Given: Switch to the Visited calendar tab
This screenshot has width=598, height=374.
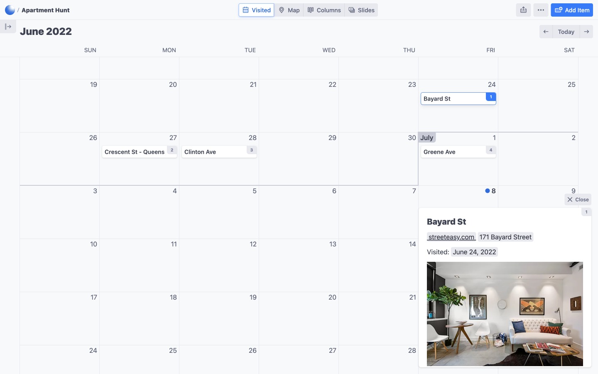Looking at the screenshot, I should [x=256, y=10].
